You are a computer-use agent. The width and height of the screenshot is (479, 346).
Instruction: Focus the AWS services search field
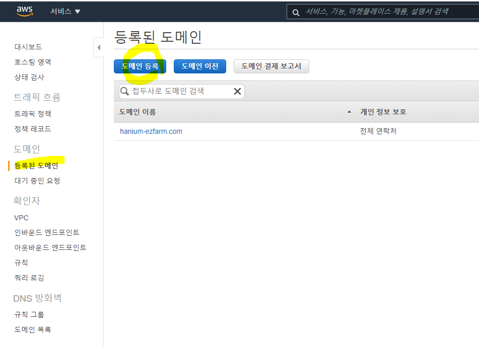[383, 12]
